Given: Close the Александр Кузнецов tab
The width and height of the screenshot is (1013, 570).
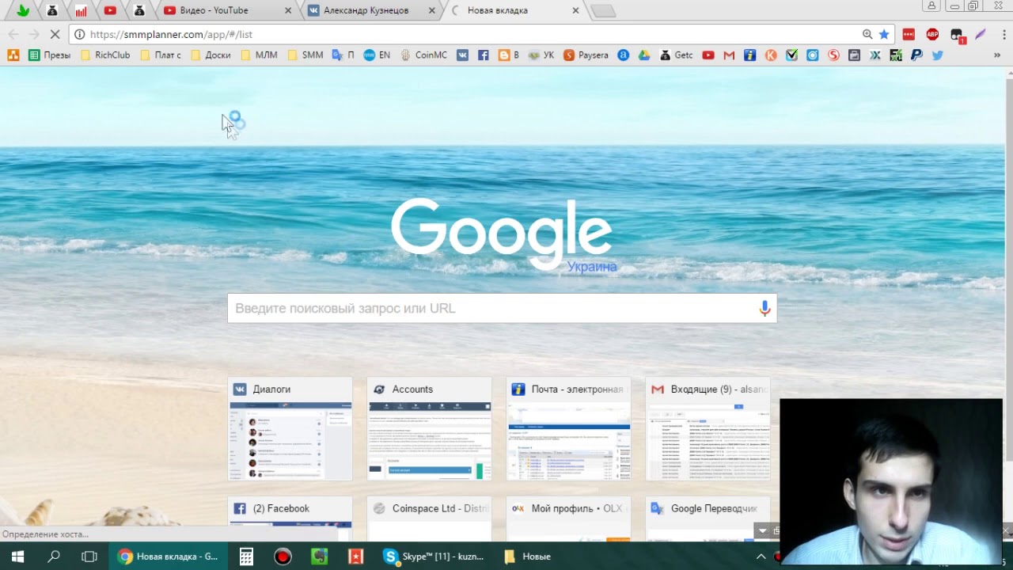Looking at the screenshot, I should (431, 10).
